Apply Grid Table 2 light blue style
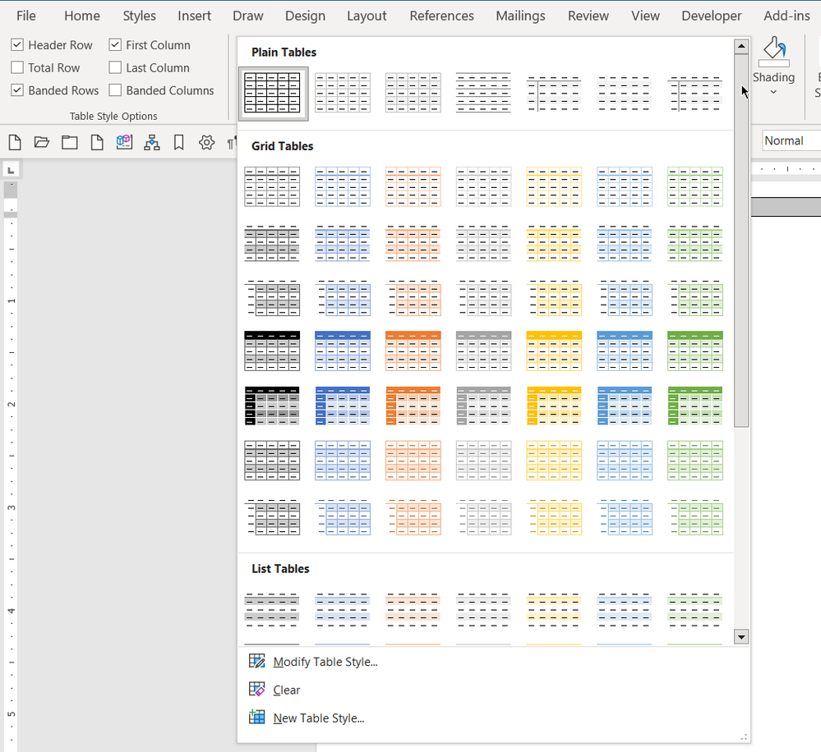 625,243
